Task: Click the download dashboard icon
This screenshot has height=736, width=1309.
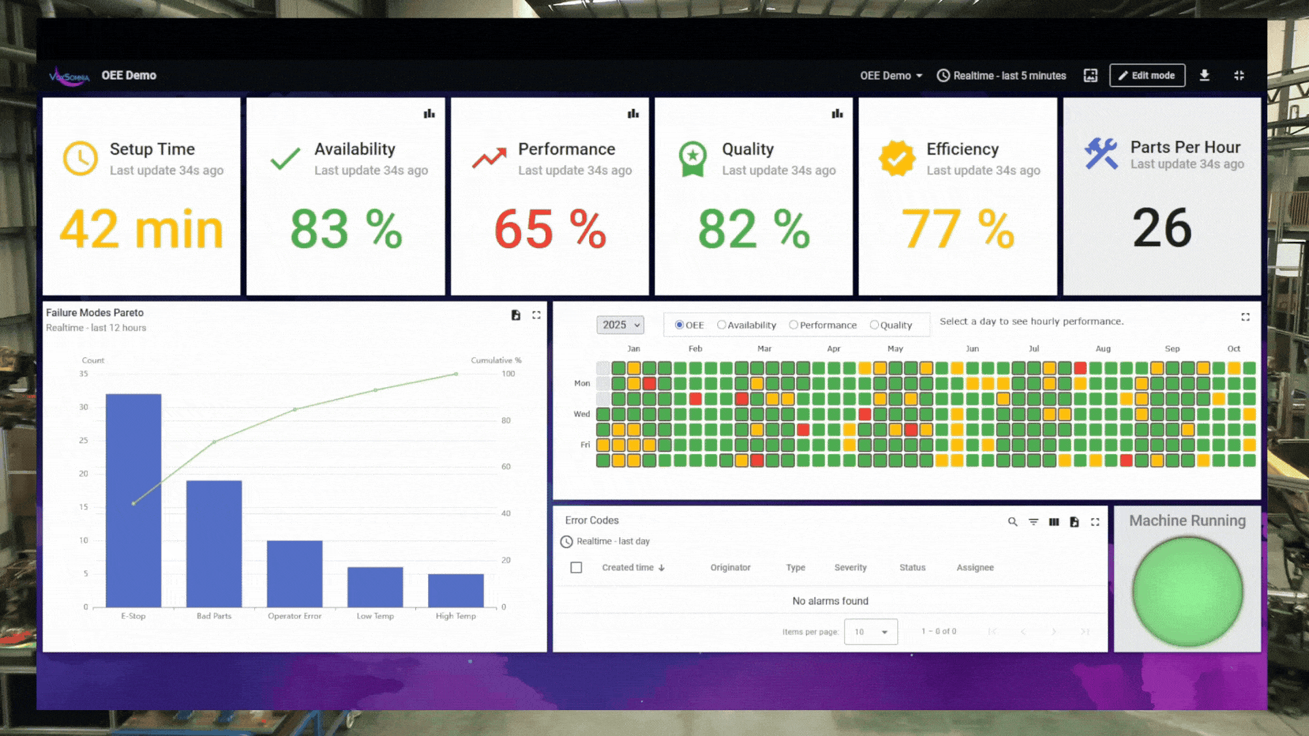Action: 1205,76
